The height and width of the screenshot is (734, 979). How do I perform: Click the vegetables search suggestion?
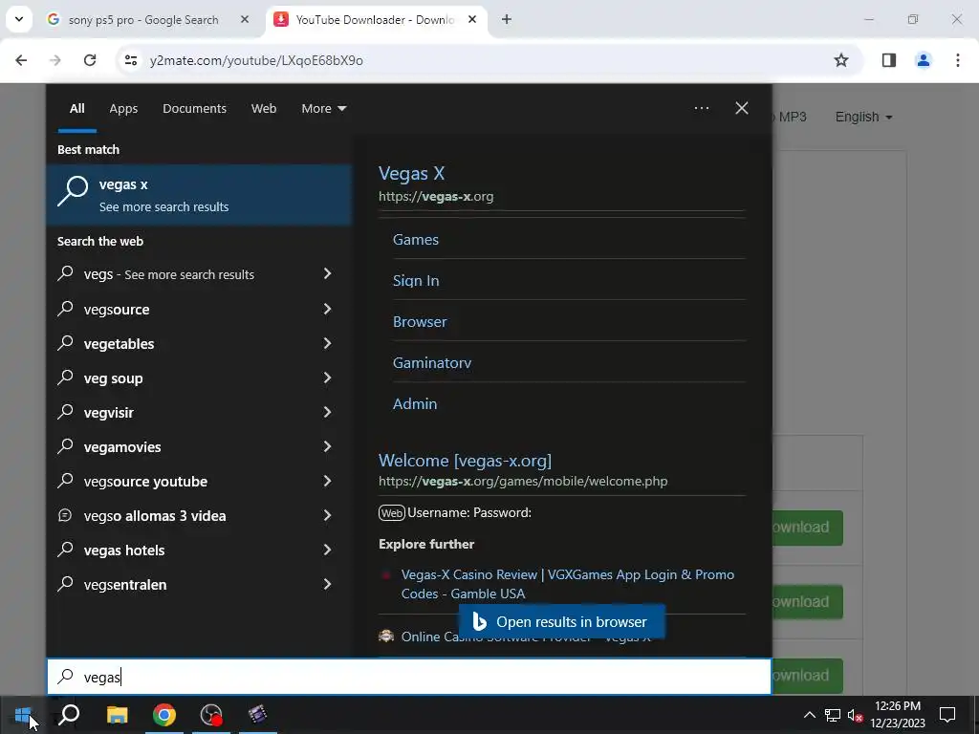(199, 343)
